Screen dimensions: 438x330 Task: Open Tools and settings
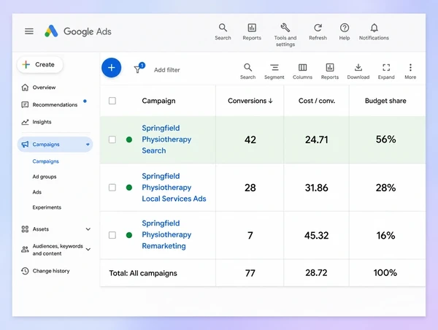[285, 35]
